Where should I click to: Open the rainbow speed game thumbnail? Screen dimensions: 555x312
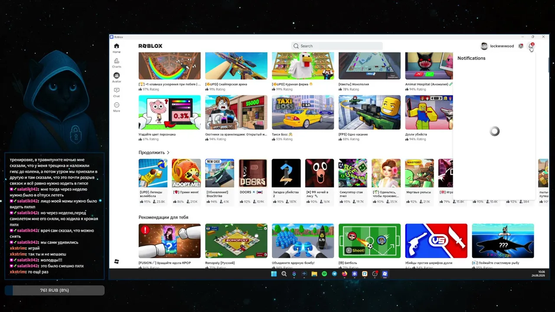(x=170, y=66)
